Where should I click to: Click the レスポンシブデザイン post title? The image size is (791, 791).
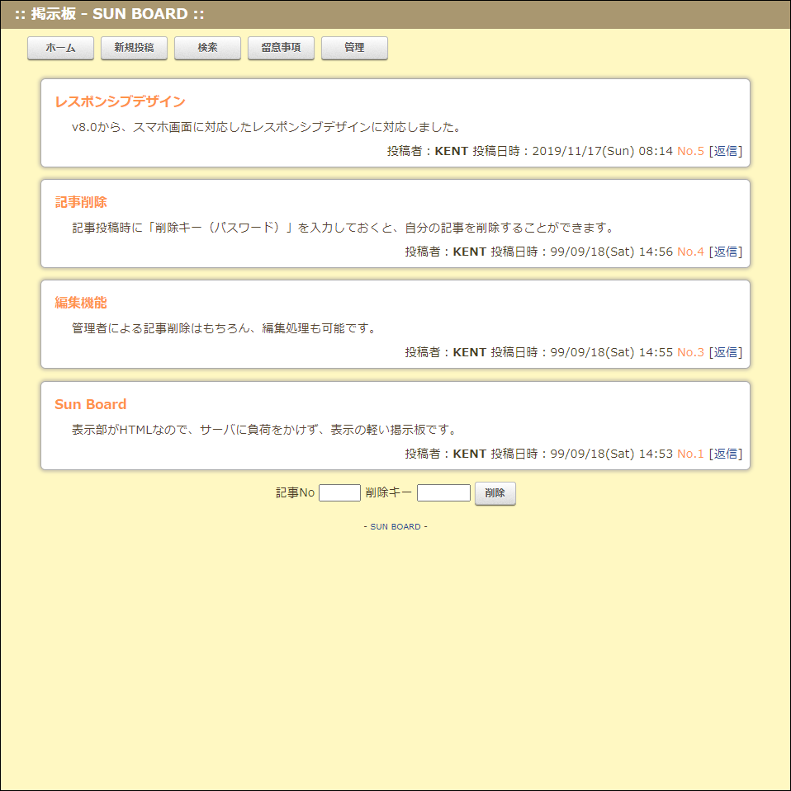120,101
